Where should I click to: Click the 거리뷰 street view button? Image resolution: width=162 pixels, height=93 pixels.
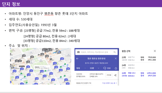pos(109,75)
